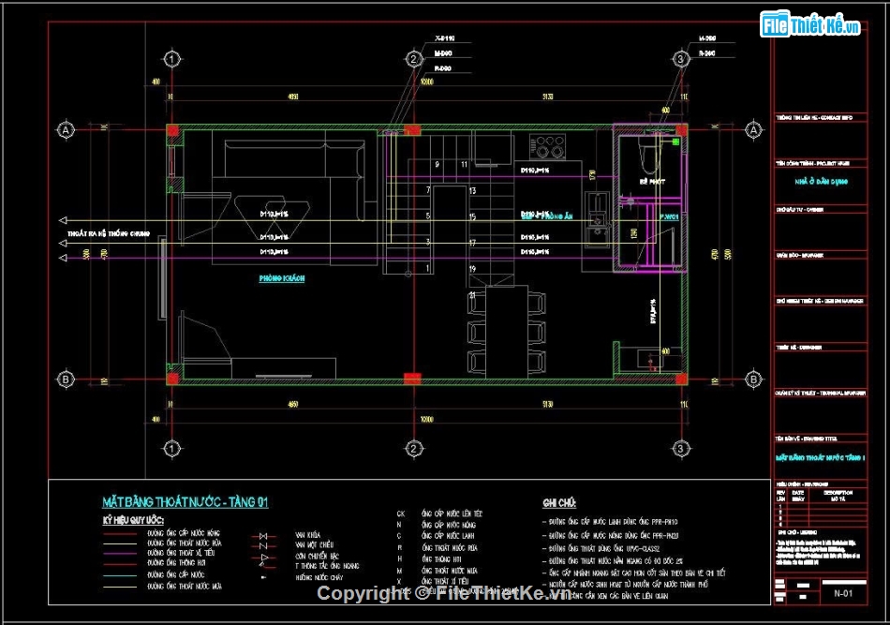Select the Van Một Chiều check-valve symbol
The width and height of the screenshot is (890, 625).
tap(263, 546)
